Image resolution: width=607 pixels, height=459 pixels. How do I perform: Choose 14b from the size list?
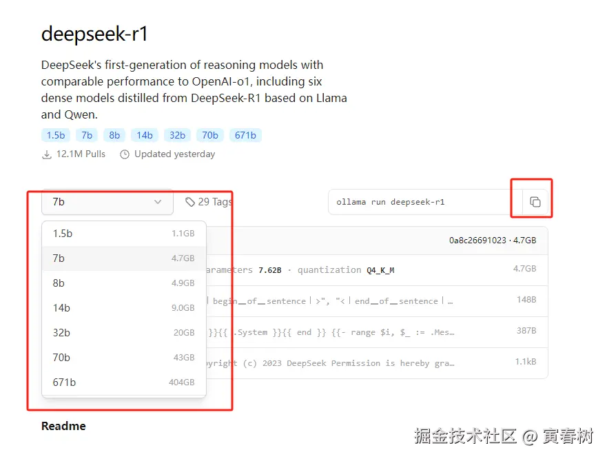tap(124, 308)
